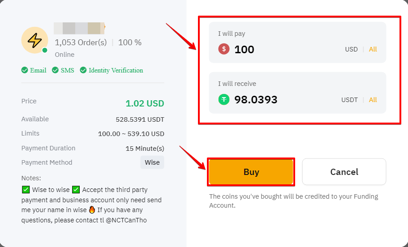The image size is (408, 247).
Task: Click the green check before Wise to wise
Action: pyautogui.click(x=26, y=190)
